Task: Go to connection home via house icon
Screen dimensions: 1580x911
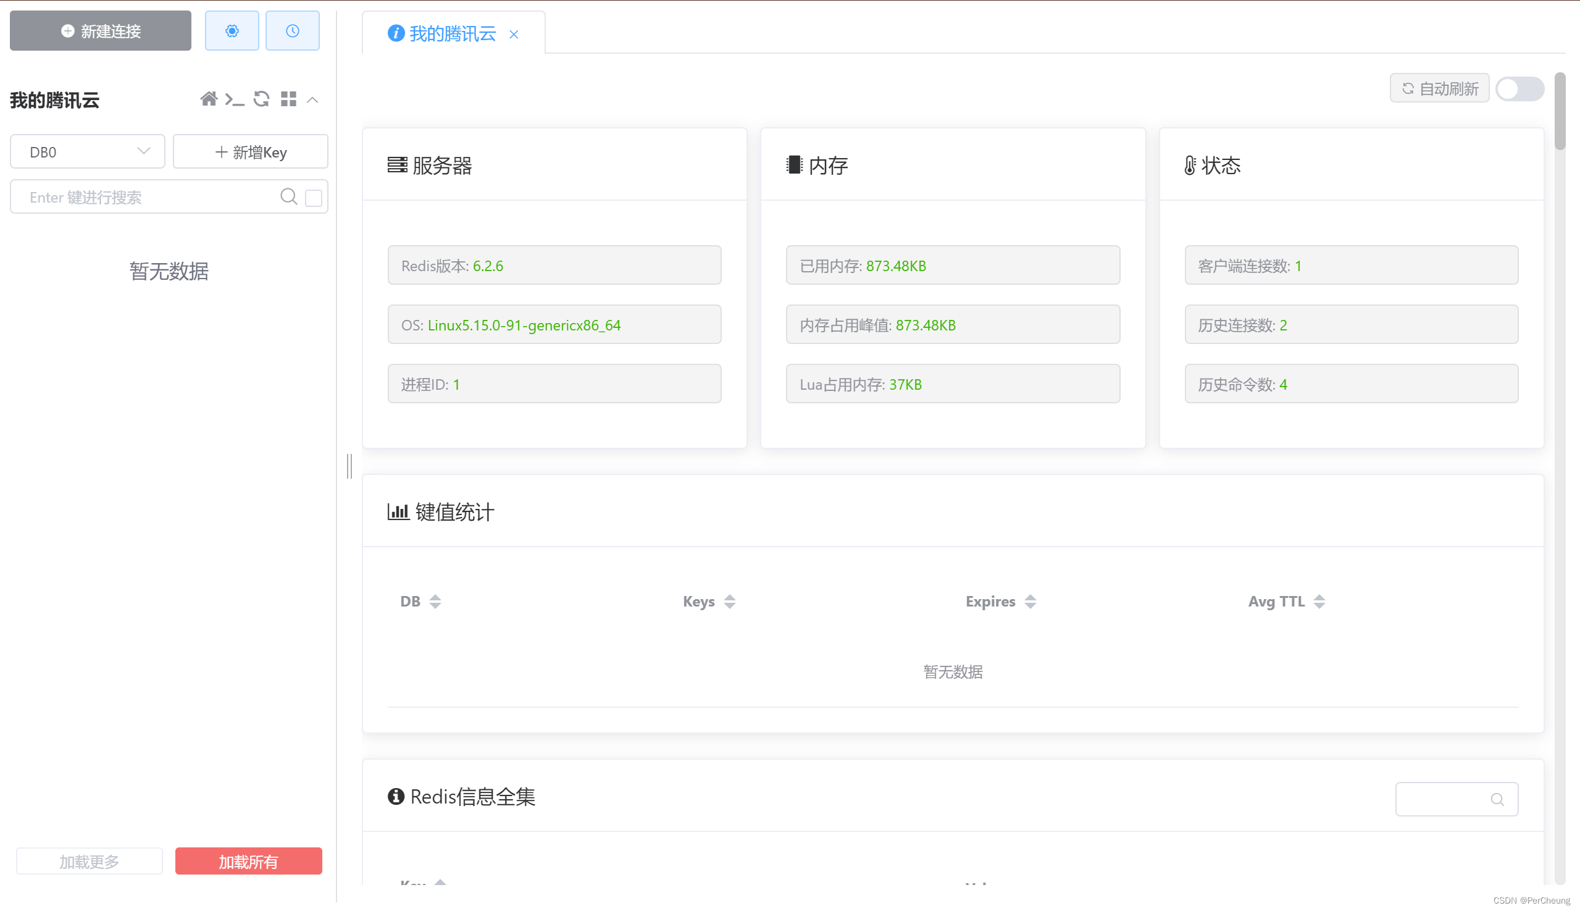Action: coord(208,99)
